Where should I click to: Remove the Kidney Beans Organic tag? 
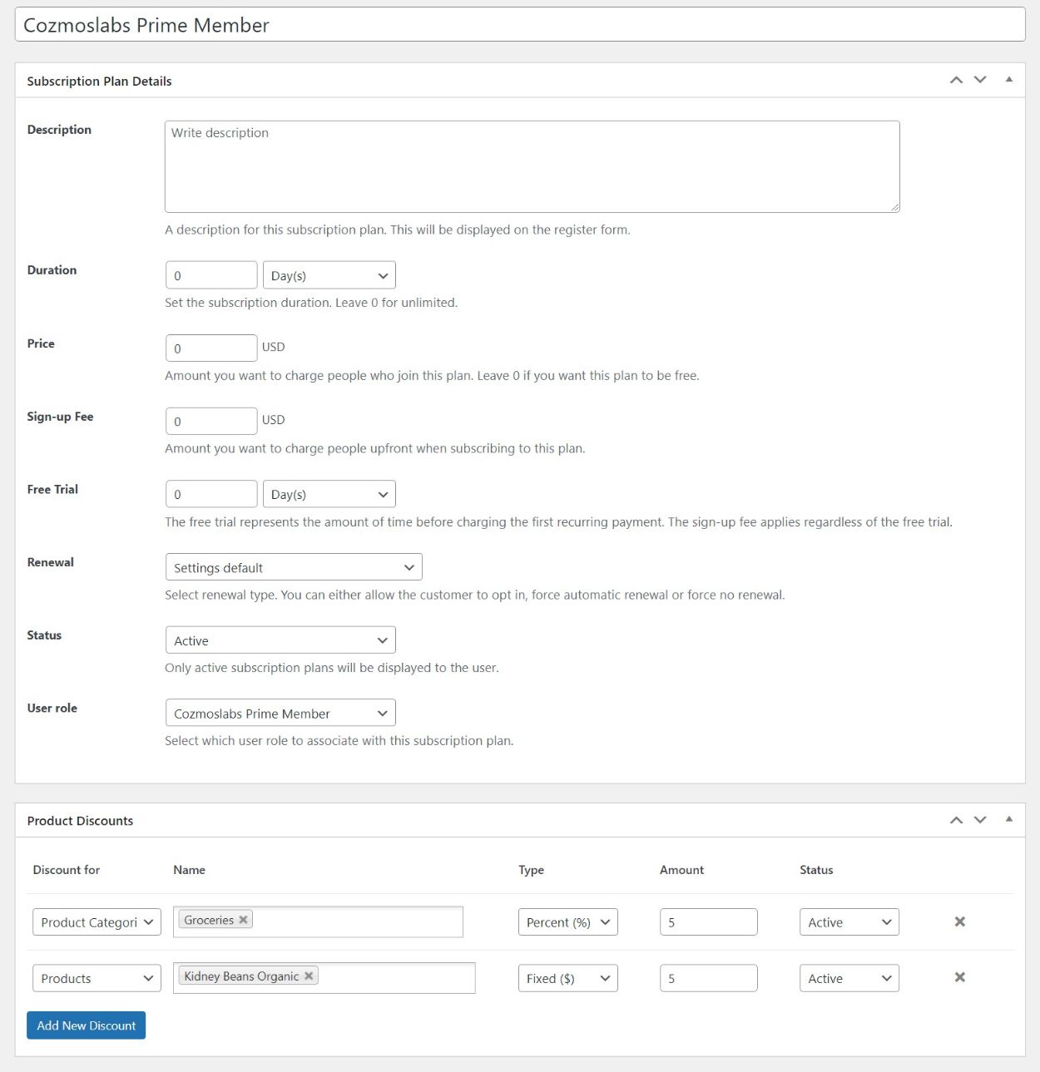click(309, 976)
